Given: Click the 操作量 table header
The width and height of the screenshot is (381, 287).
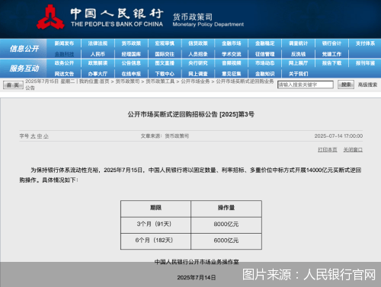Looking at the screenshot, I should click(x=226, y=209).
